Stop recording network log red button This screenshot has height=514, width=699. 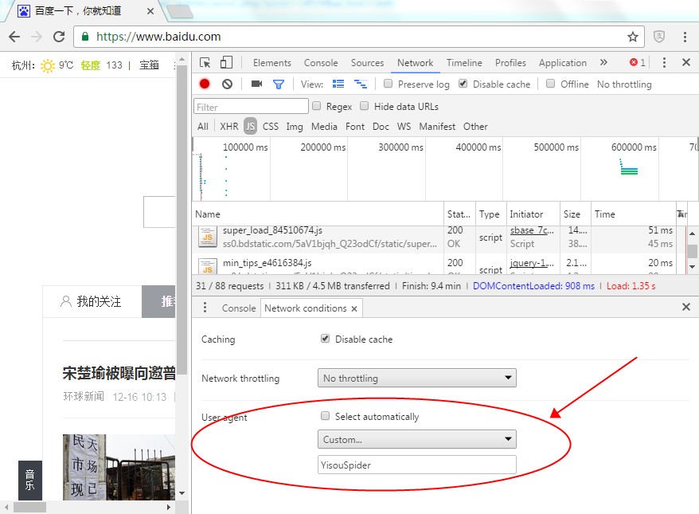click(205, 84)
